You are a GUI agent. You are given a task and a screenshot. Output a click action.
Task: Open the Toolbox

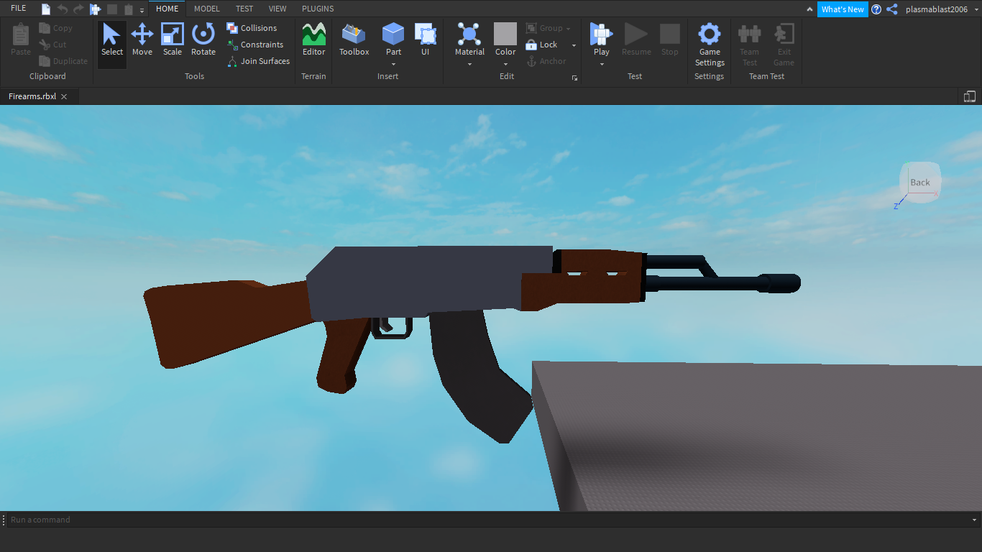[x=354, y=41]
